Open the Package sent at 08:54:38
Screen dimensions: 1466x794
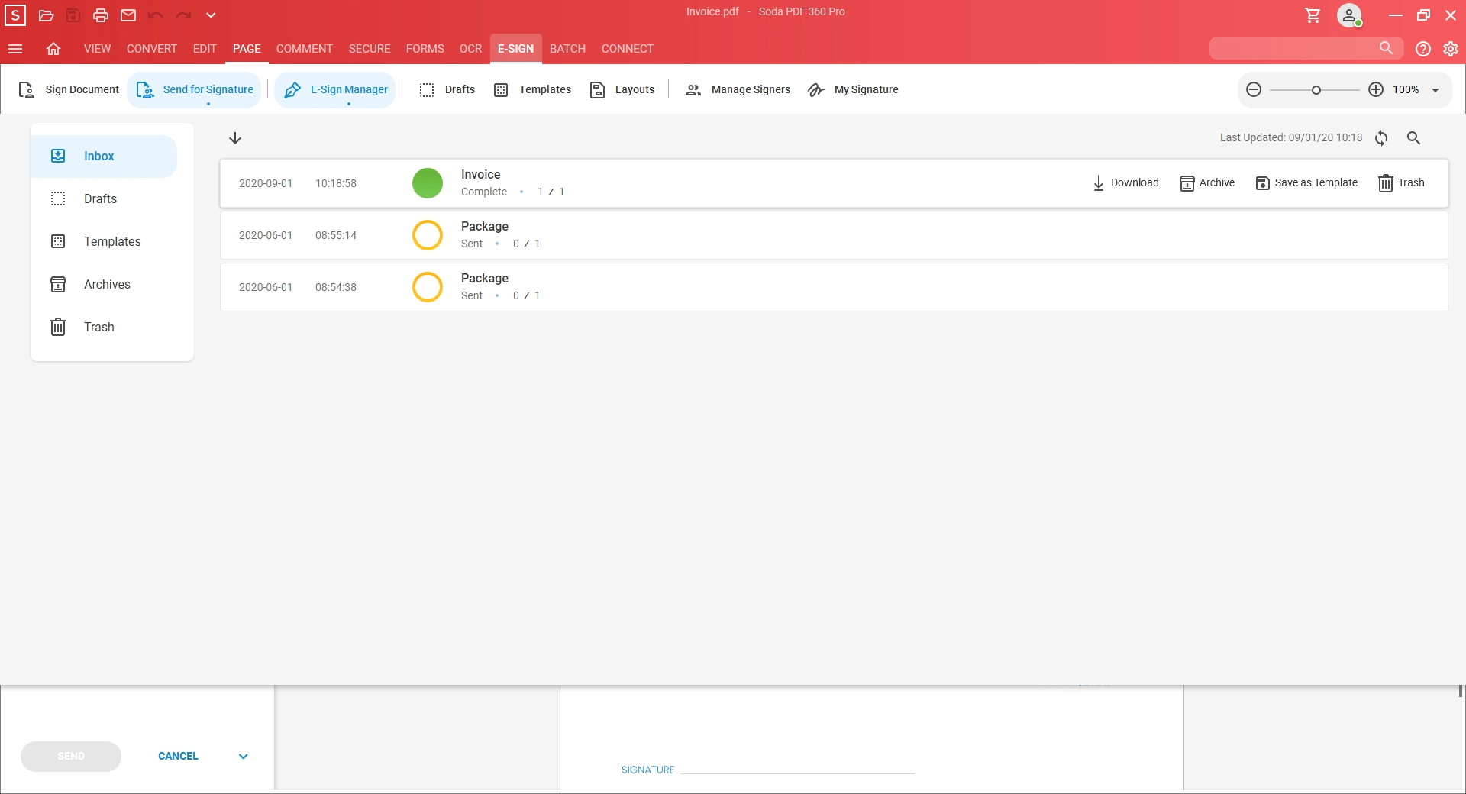834,287
